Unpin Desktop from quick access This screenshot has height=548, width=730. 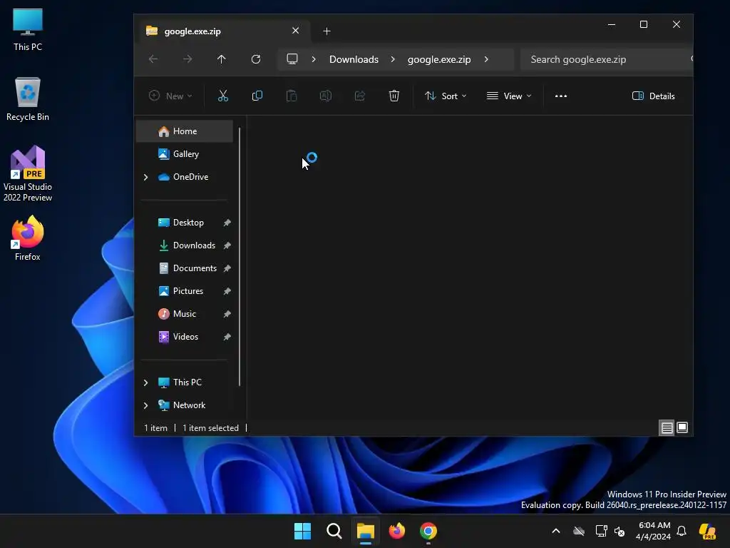(x=227, y=223)
